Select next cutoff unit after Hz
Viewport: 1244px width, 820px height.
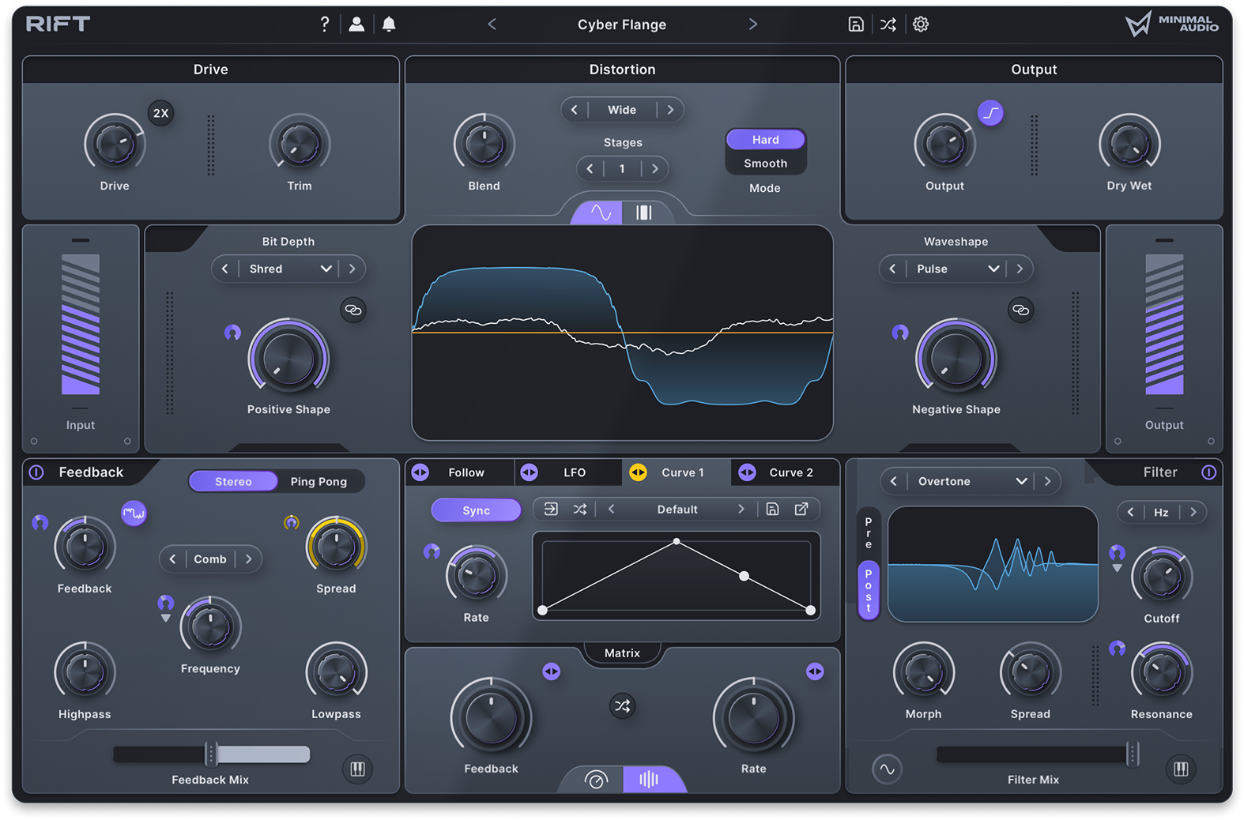tap(1193, 512)
